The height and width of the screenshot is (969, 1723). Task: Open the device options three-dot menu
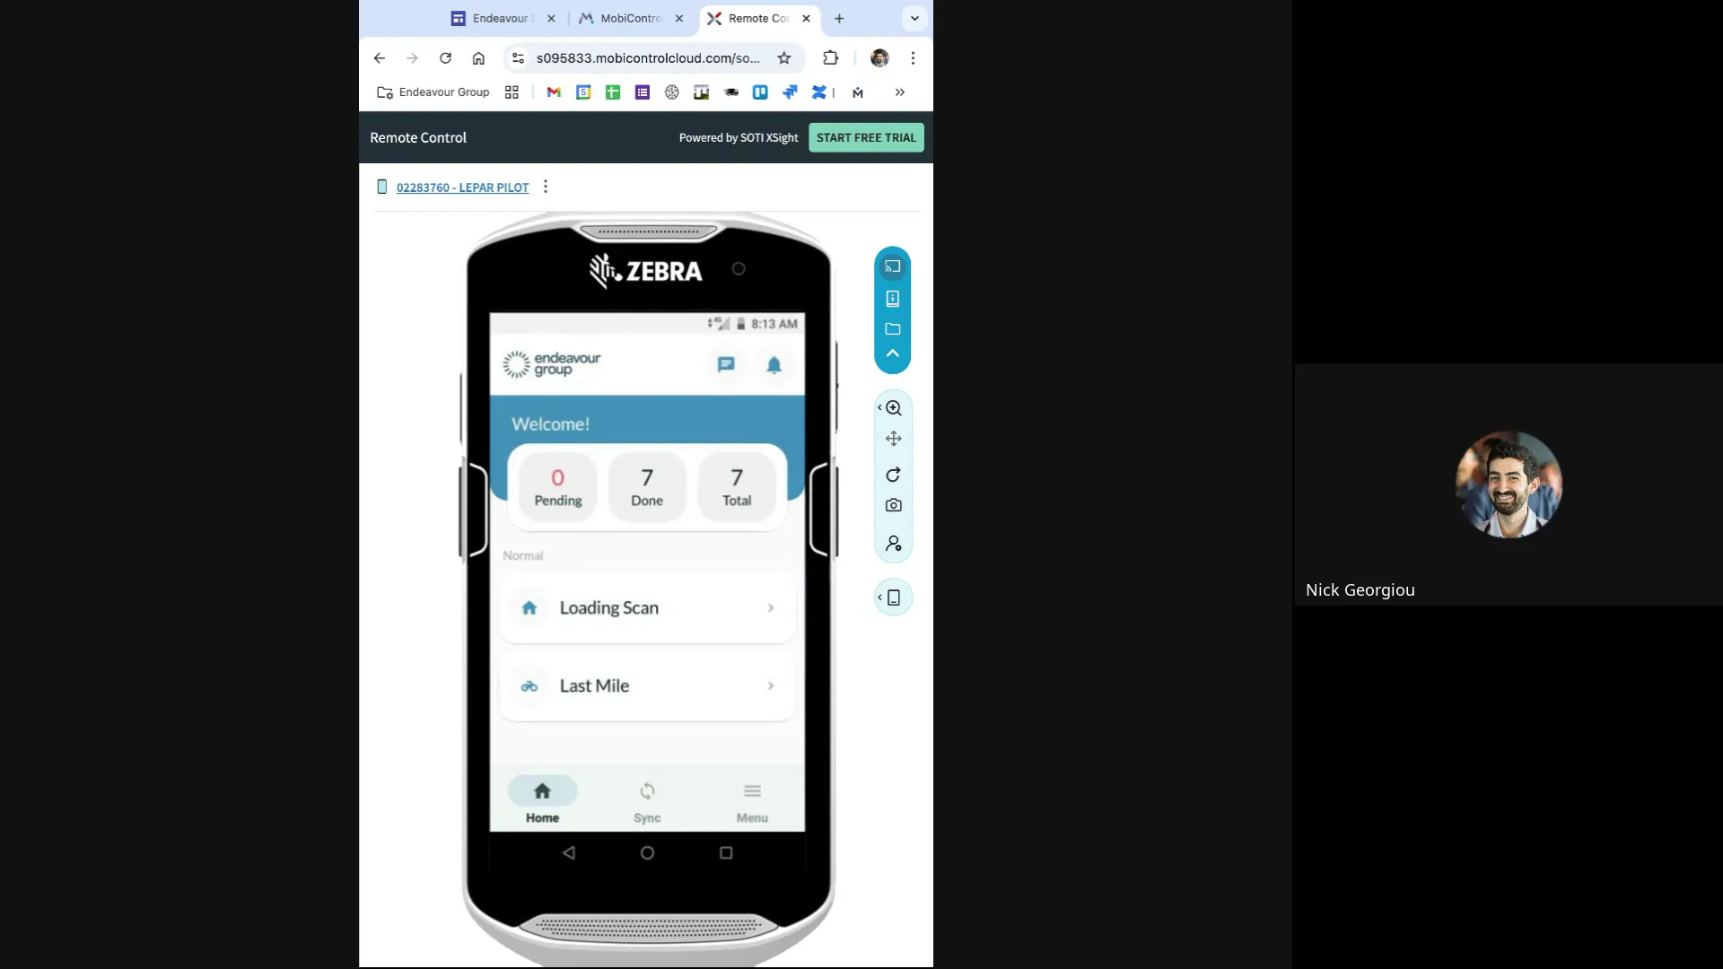tap(546, 187)
